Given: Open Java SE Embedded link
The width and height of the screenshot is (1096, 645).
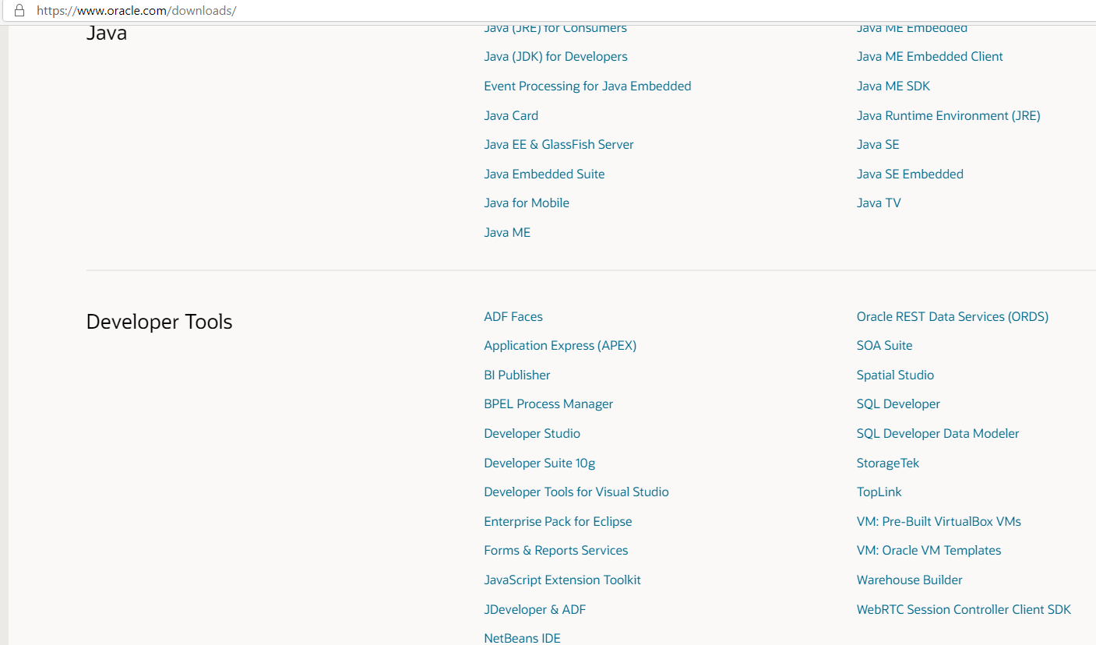Looking at the screenshot, I should (910, 174).
